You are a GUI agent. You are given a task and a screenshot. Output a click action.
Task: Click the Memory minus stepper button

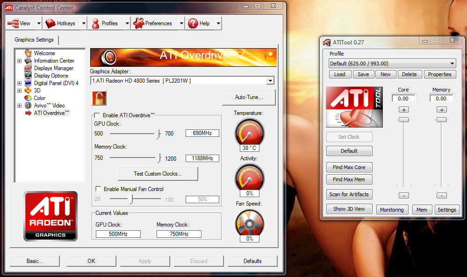click(442, 196)
